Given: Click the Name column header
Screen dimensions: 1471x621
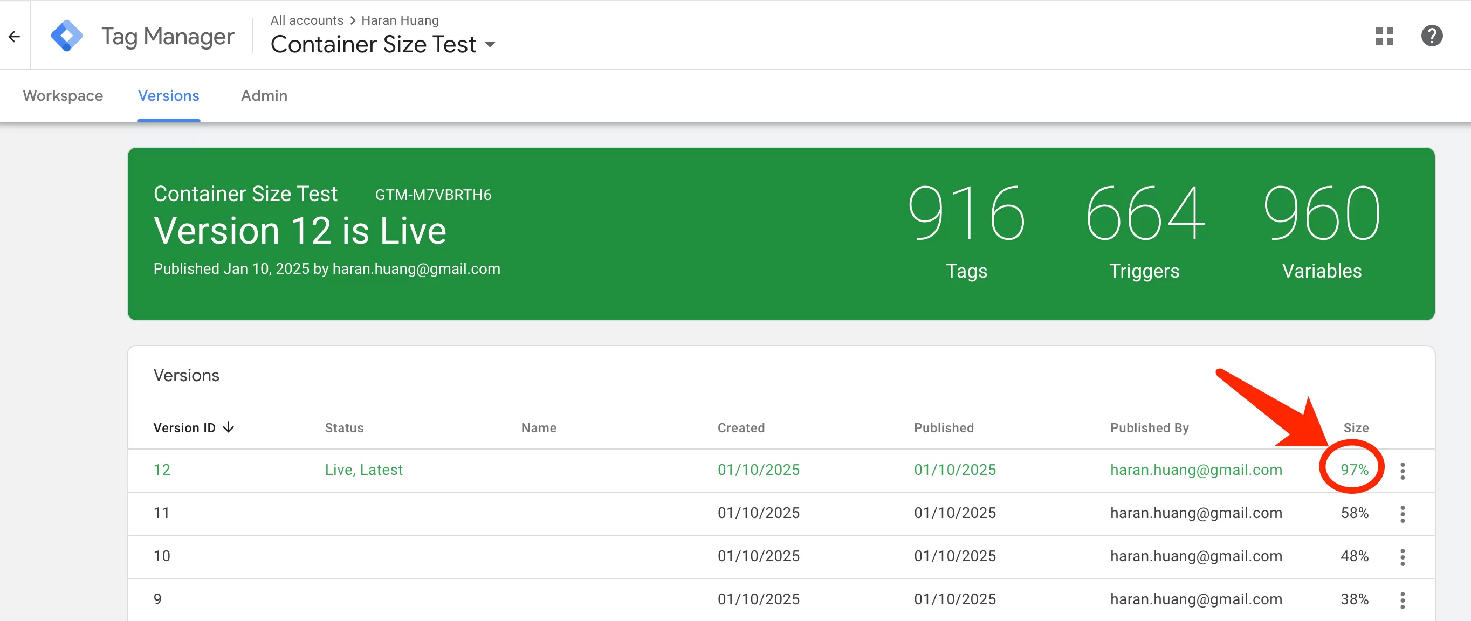Looking at the screenshot, I should (539, 427).
